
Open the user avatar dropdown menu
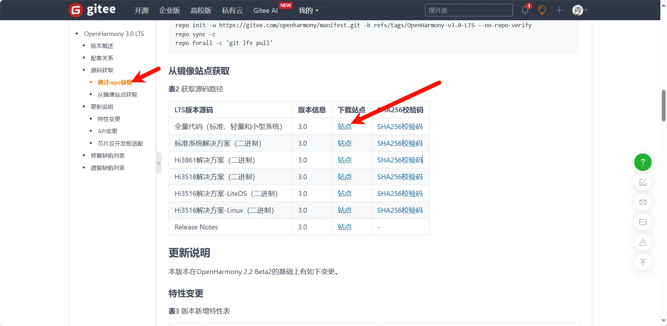coord(580,10)
